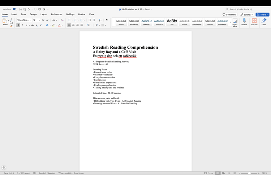This screenshot has height=175, width=271.
Task: Toggle Superscript formatting
Action: tap(41, 25)
